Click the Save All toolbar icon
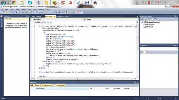Screen dimensions: 179x100 tap(16, 12)
